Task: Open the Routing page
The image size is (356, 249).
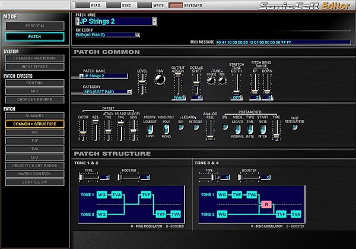Action: pos(35,83)
